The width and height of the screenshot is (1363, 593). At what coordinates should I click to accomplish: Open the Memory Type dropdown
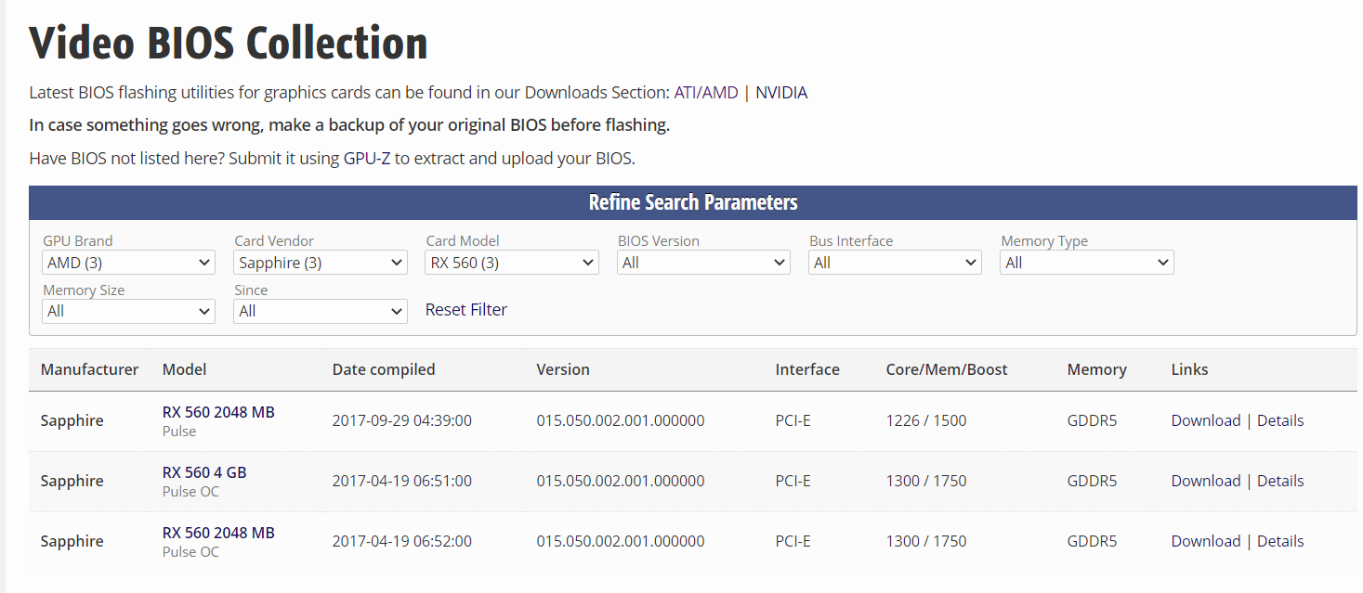tap(1087, 263)
